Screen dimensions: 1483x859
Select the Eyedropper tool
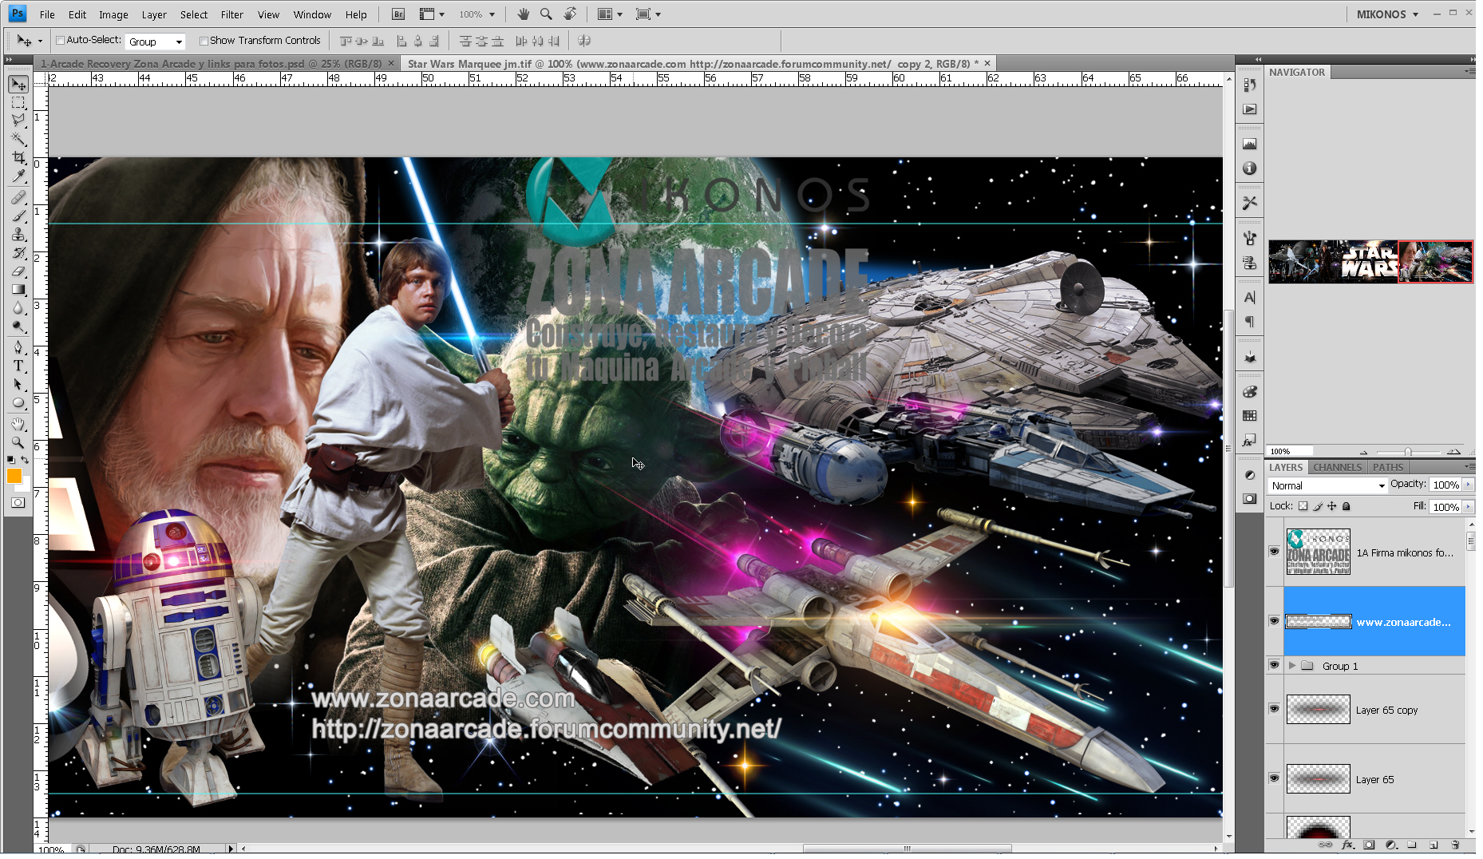pyautogui.click(x=18, y=176)
